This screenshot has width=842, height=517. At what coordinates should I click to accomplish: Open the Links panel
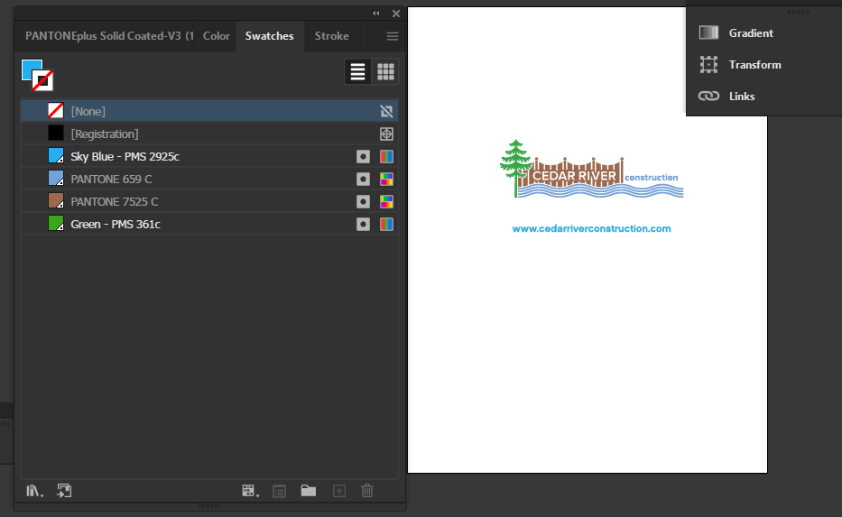[x=742, y=97]
